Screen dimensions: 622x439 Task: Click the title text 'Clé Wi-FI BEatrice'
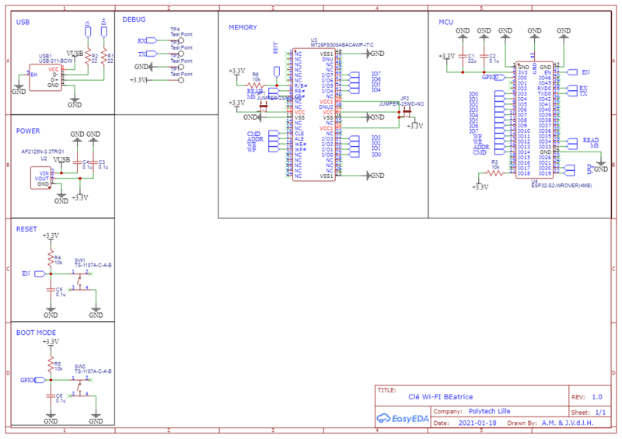(x=440, y=396)
